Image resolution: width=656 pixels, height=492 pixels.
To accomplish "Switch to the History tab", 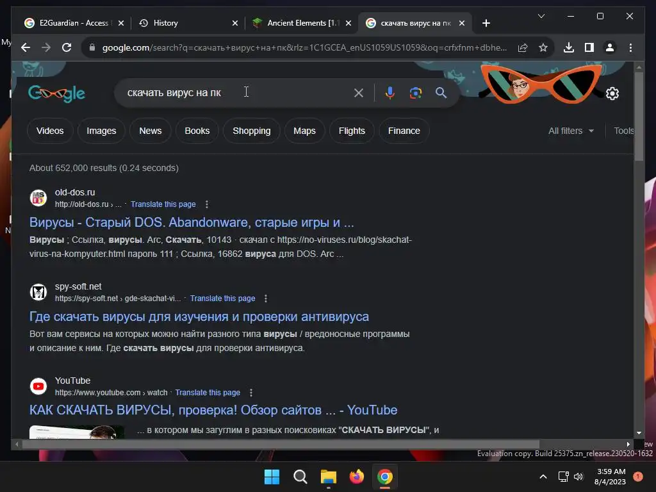I will tap(186, 23).
